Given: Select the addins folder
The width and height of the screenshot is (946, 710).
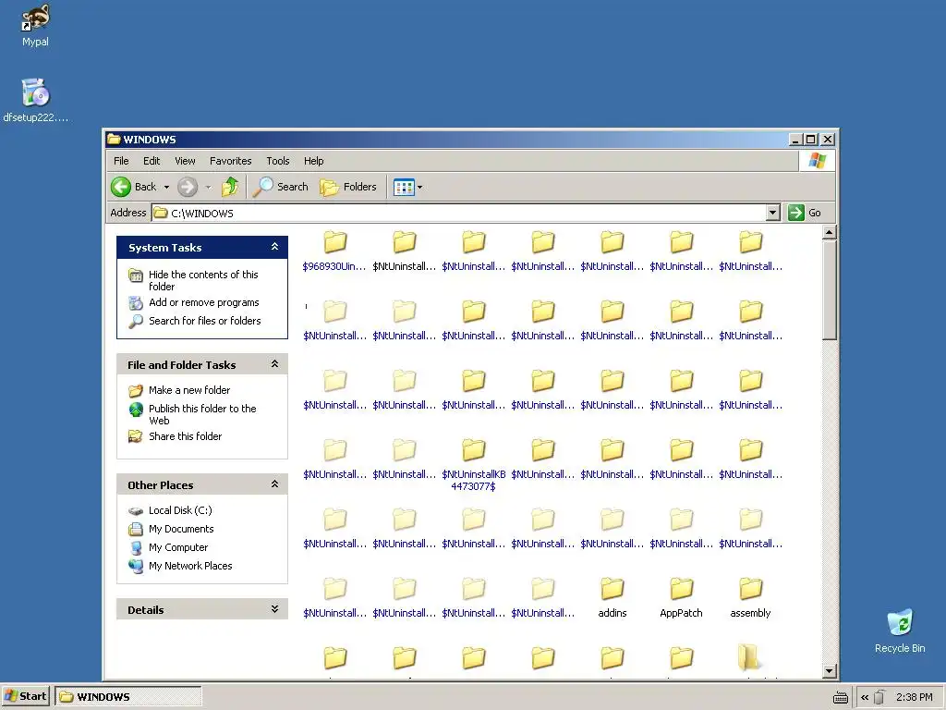Looking at the screenshot, I should click(x=612, y=597).
